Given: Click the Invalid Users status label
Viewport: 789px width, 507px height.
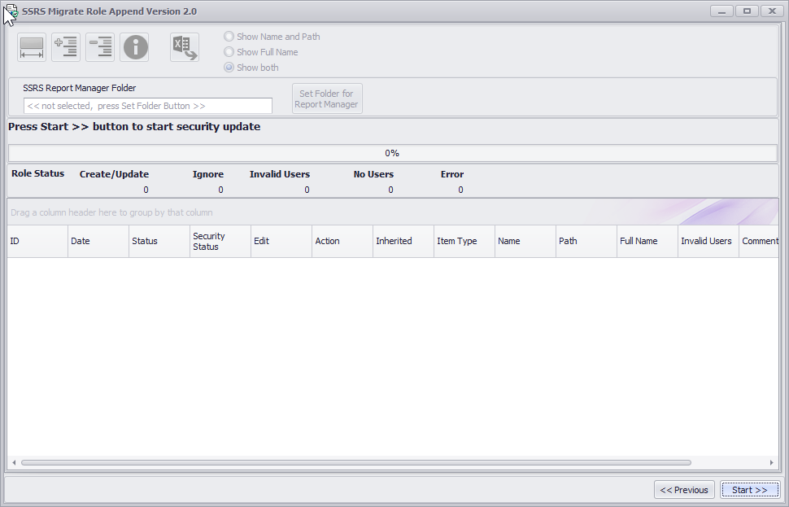Looking at the screenshot, I should coord(280,174).
